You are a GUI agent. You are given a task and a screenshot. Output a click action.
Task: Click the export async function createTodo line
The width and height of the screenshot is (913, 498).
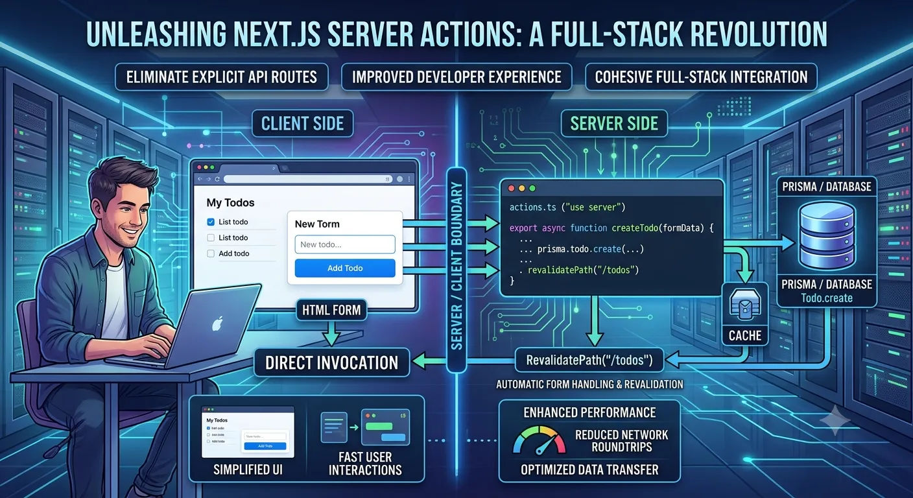pos(611,228)
